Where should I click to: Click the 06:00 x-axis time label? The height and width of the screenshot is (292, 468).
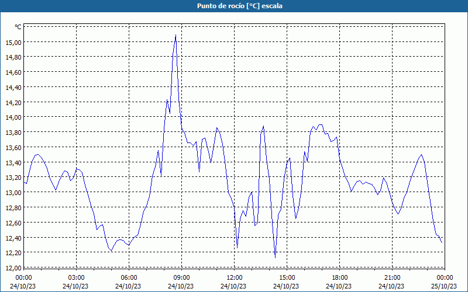[x=129, y=278]
